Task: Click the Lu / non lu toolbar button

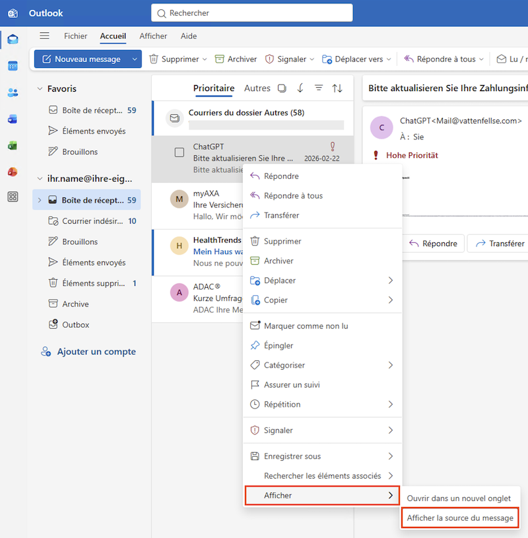Action: pyautogui.click(x=511, y=59)
